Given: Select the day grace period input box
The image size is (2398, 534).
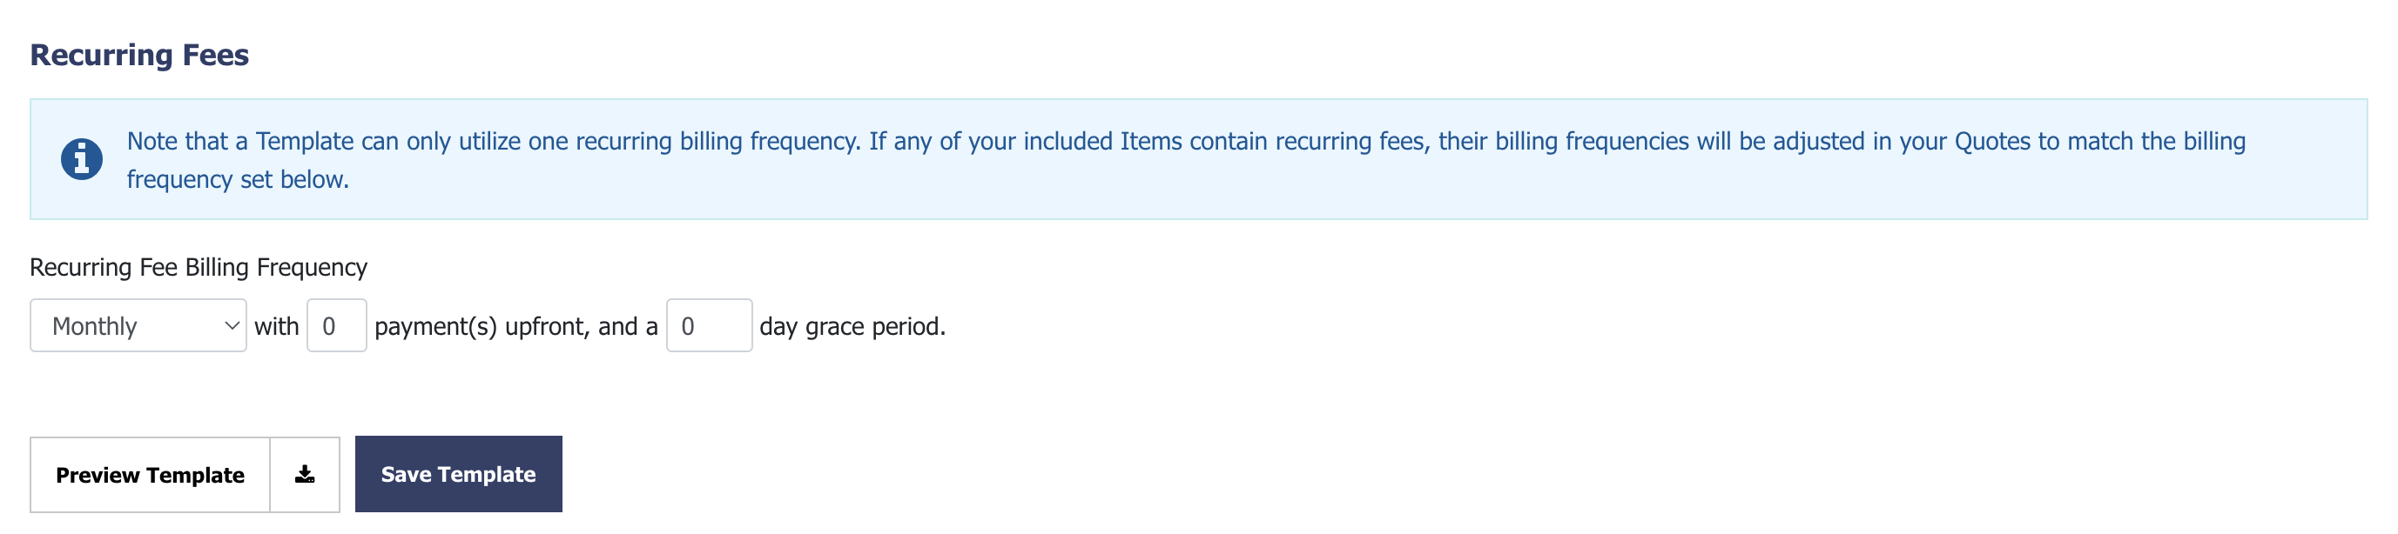Looking at the screenshot, I should point(709,325).
